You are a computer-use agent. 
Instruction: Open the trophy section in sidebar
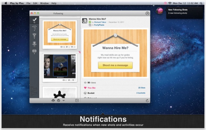tap(35, 35)
